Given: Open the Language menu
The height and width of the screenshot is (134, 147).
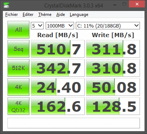Looking at the screenshot, I should [79, 14].
